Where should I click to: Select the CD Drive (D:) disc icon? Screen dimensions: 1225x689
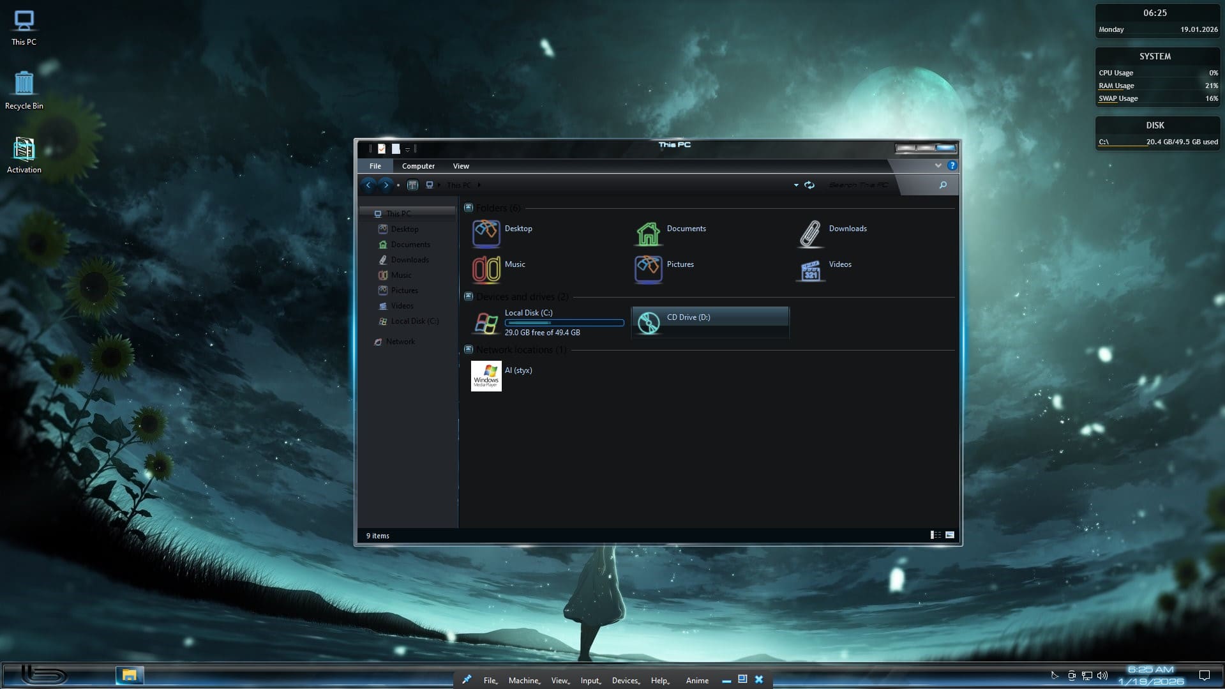pos(649,322)
